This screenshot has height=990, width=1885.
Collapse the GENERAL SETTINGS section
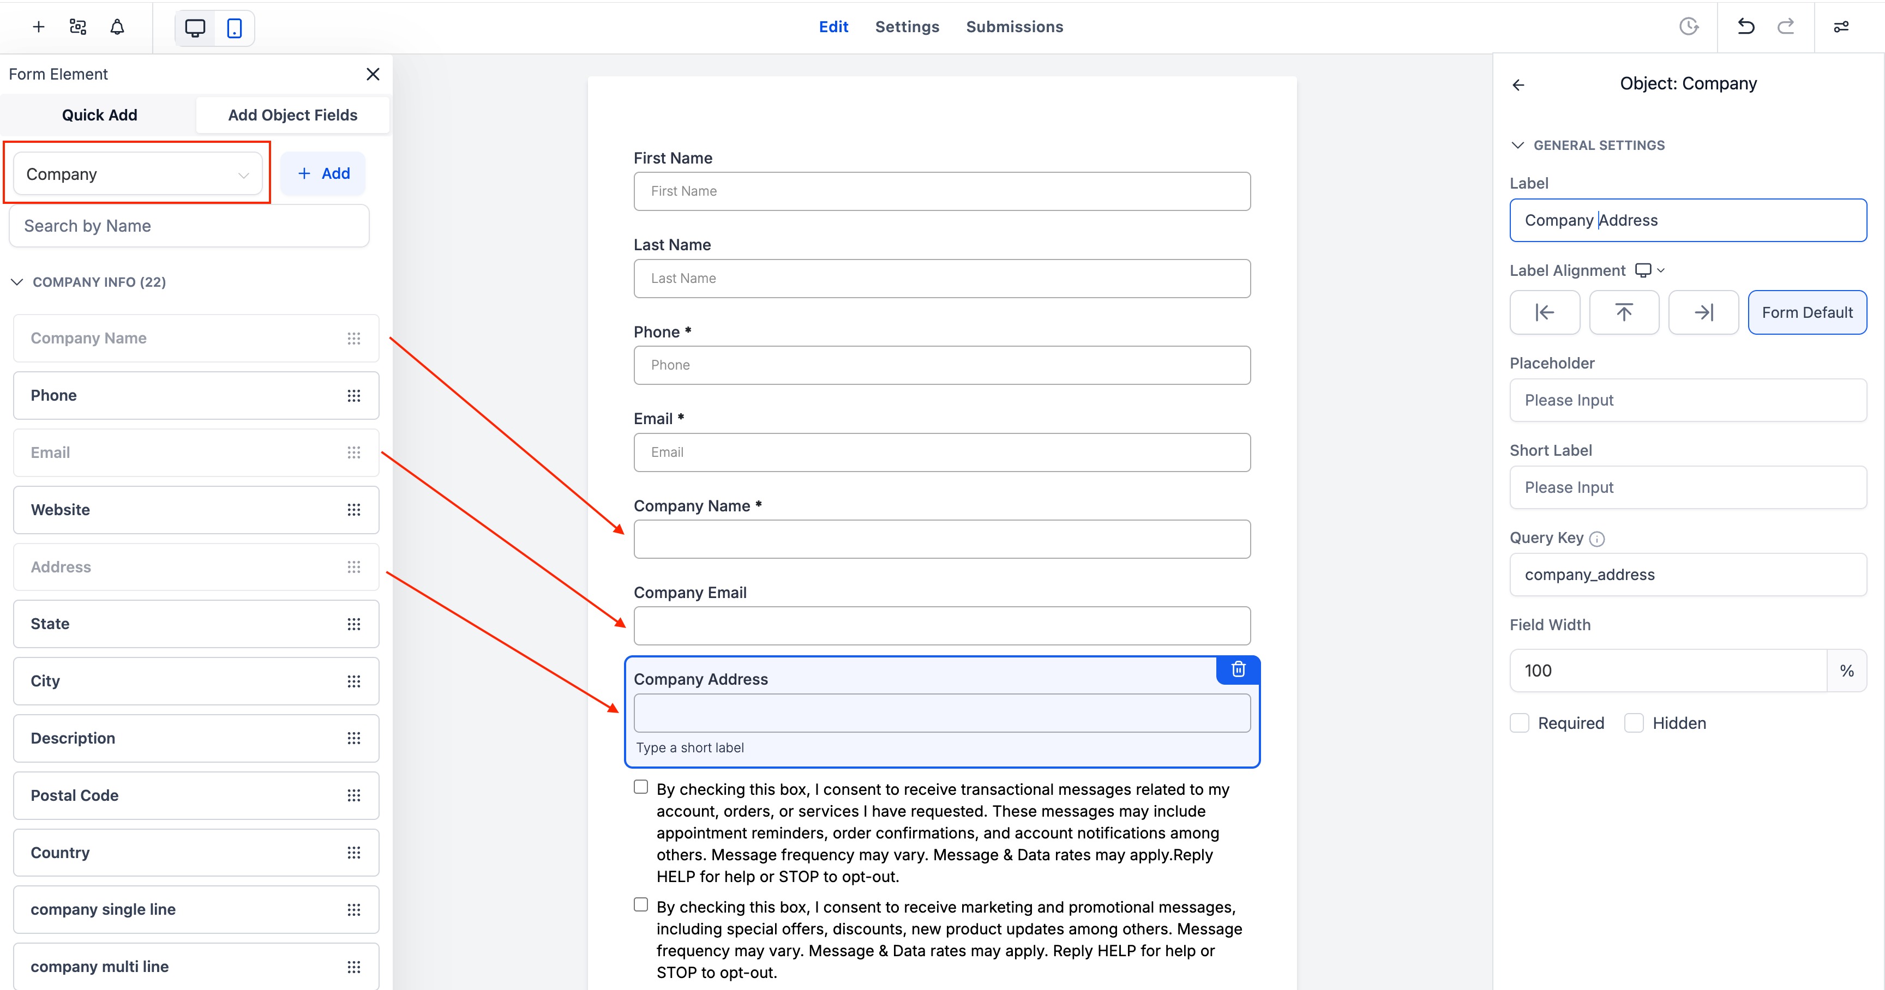coord(1518,146)
